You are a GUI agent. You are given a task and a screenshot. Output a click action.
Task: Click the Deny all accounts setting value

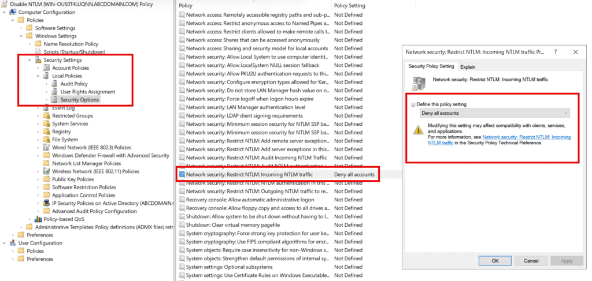[354, 174]
